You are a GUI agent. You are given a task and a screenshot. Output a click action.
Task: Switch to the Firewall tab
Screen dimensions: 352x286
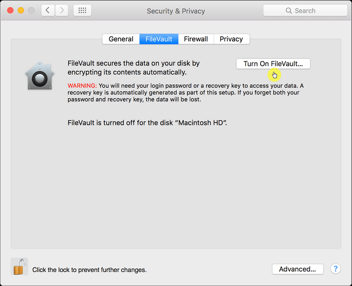(x=196, y=39)
